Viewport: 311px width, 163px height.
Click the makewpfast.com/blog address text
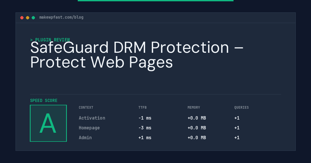[61, 17]
